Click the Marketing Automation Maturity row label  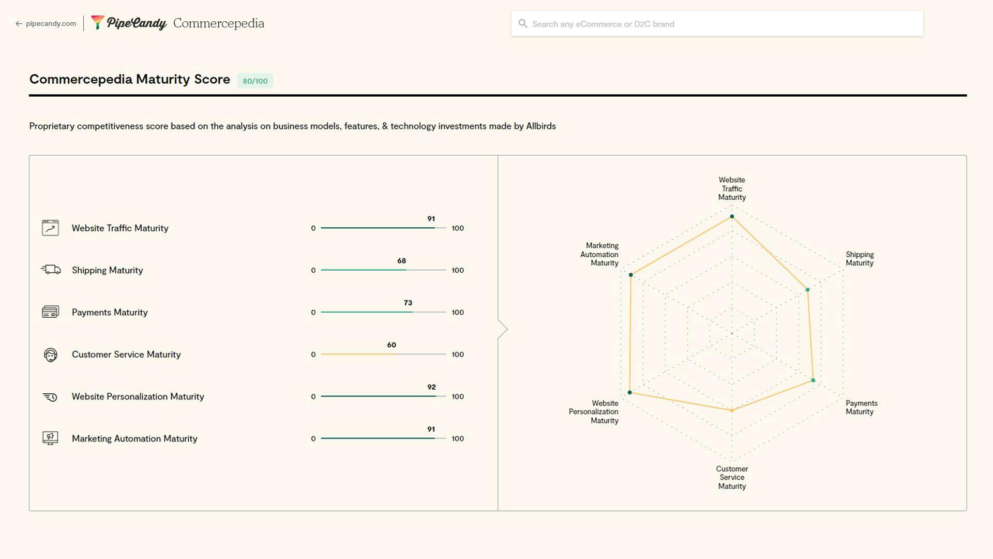click(x=134, y=438)
